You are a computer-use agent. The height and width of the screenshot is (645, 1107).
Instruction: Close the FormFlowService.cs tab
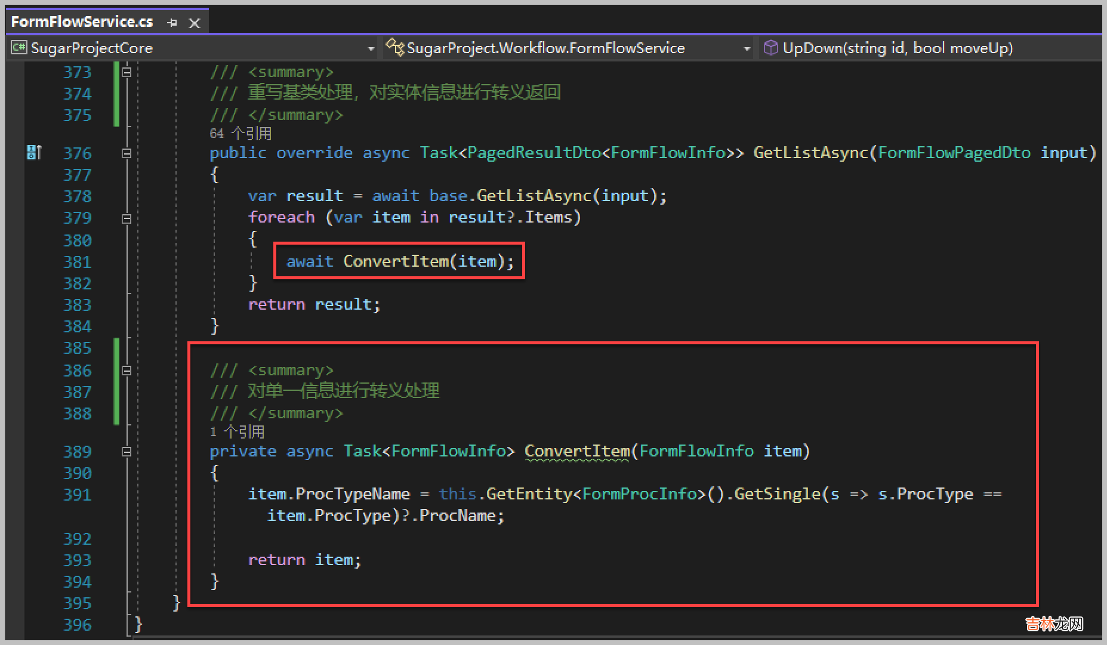(195, 23)
